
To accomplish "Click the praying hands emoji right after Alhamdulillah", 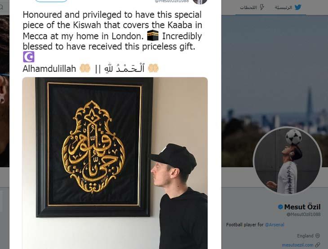I will coord(85,68).
